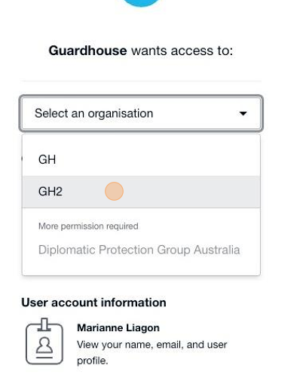Choose the GH organisation option
Image resolution: width=303 pixels, height=384 pixels.
click(x=141, y=159)
